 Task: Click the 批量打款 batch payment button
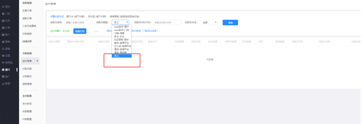click(x=80, y=31)
